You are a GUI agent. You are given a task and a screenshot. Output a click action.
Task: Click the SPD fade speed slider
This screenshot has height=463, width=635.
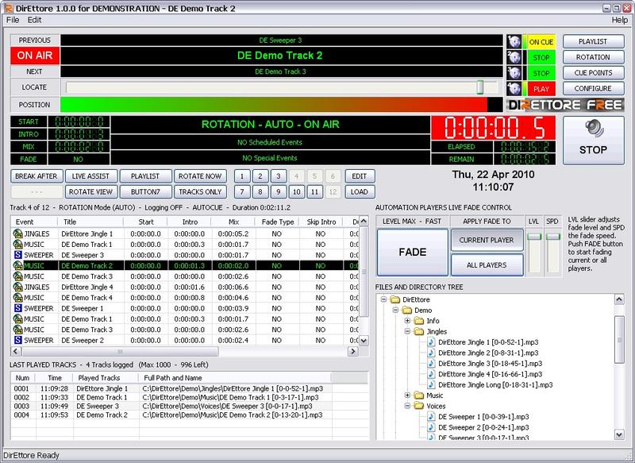pos(552,237)
